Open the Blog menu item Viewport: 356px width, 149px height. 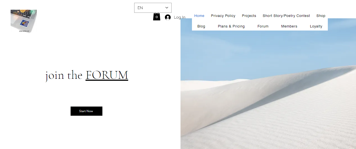tap(201, 26)
